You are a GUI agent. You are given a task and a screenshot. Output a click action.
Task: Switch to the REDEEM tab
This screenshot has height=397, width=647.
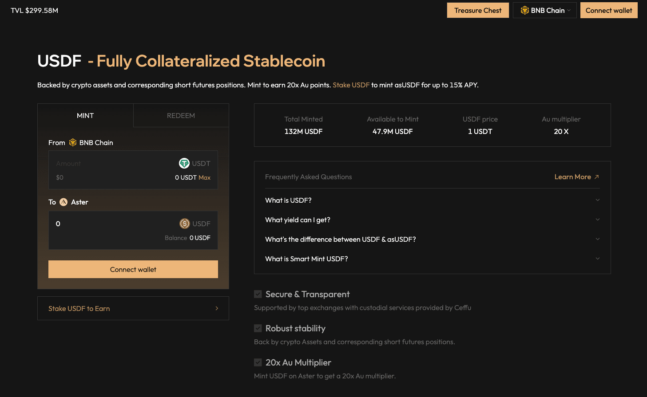coord(181,115)
